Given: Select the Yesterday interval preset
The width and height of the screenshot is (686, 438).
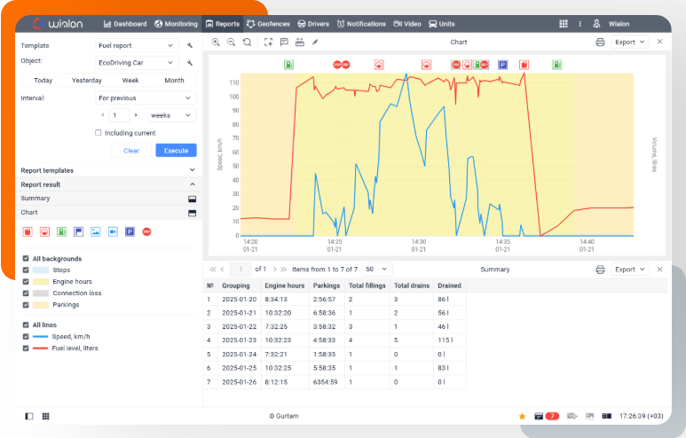Looking at the screenshot, I should pos(87,81).
